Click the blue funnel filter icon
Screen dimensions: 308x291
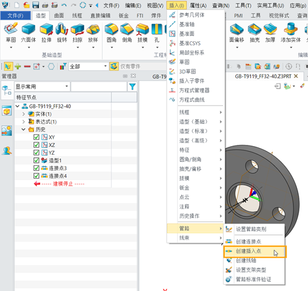pyautogui.click(x=132, y=86)
